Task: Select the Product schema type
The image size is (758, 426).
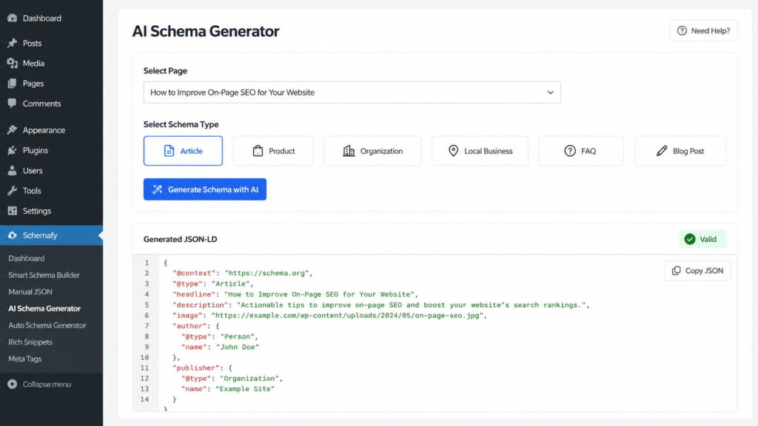Action: (x=273, y=151)
